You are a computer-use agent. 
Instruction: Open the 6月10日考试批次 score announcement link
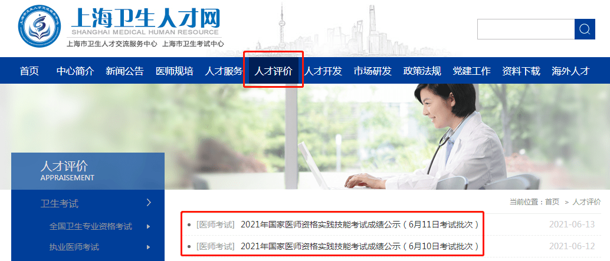(x=360, y=246)
